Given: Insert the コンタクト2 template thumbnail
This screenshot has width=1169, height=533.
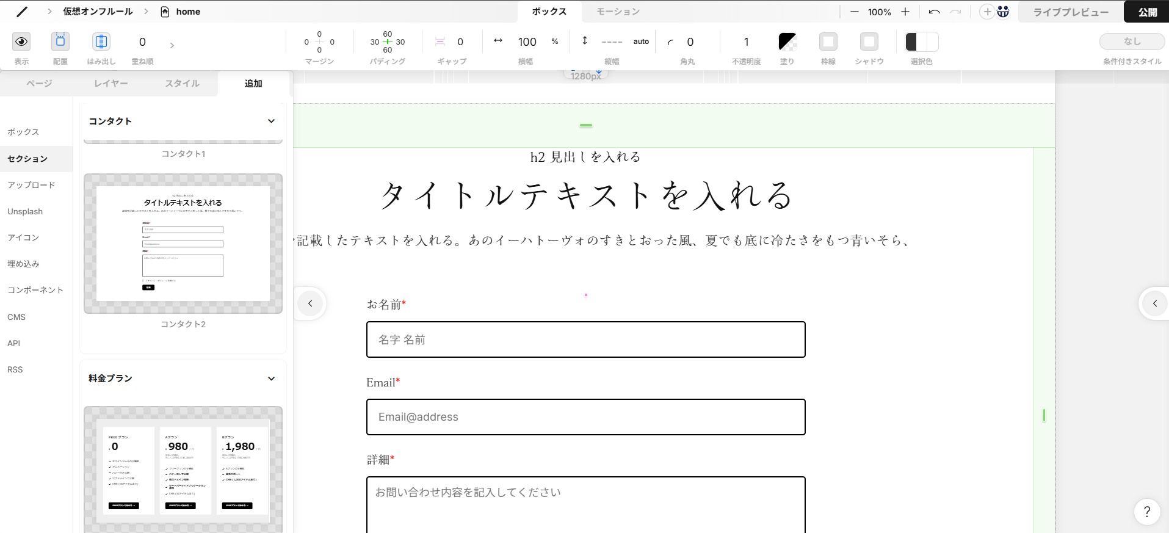Looking at the screenshot, I should 183,244.
